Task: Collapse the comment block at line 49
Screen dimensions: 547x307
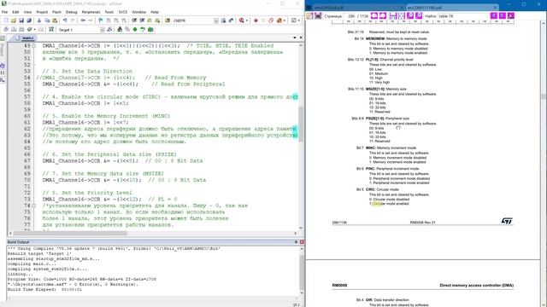Action: (x=34, y=45)
